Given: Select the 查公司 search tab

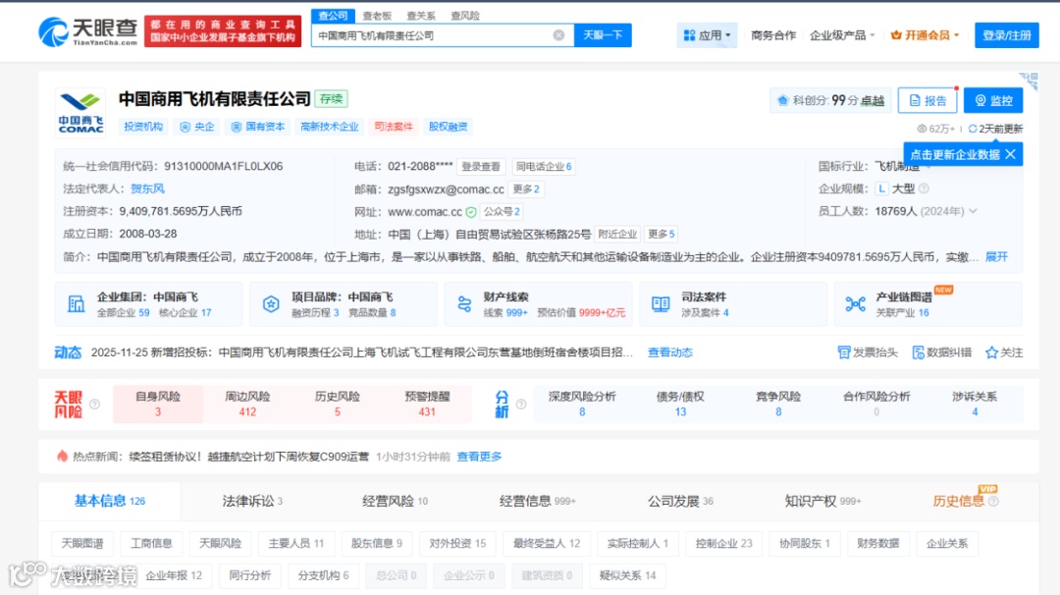Looking at the screenshot, I should pos(333,16).
